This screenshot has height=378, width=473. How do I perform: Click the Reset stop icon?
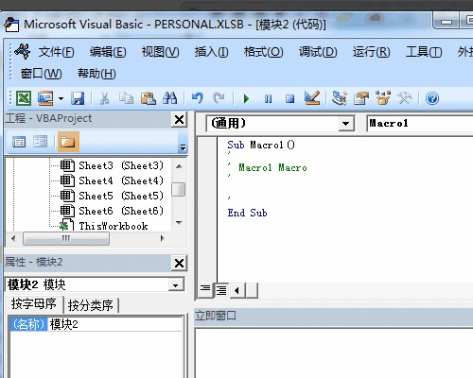coord(289,99)
